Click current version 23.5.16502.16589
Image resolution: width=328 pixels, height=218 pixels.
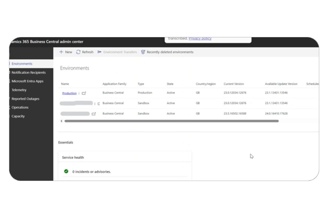(235, 114)
